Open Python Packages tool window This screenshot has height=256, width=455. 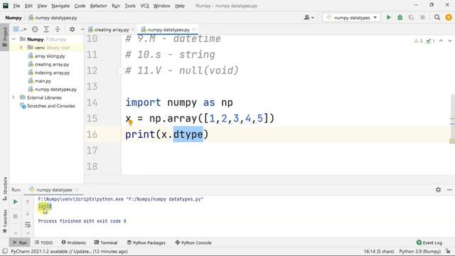[x=146, y=242]
